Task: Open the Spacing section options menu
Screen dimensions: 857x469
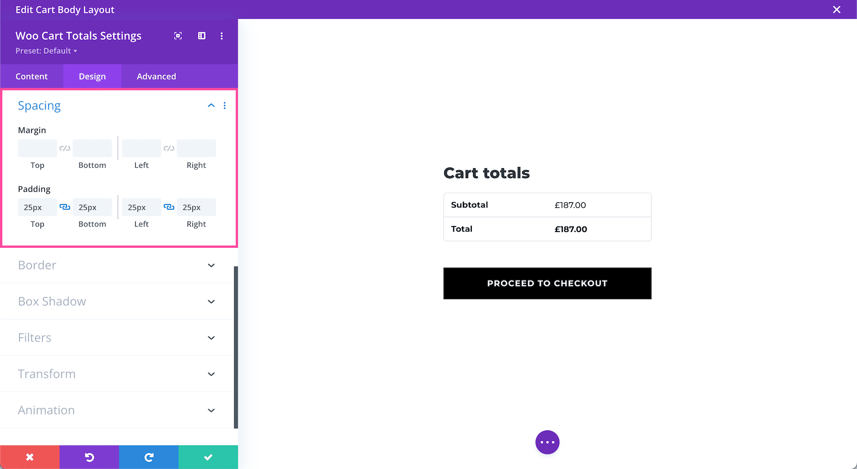Action: 225,106
